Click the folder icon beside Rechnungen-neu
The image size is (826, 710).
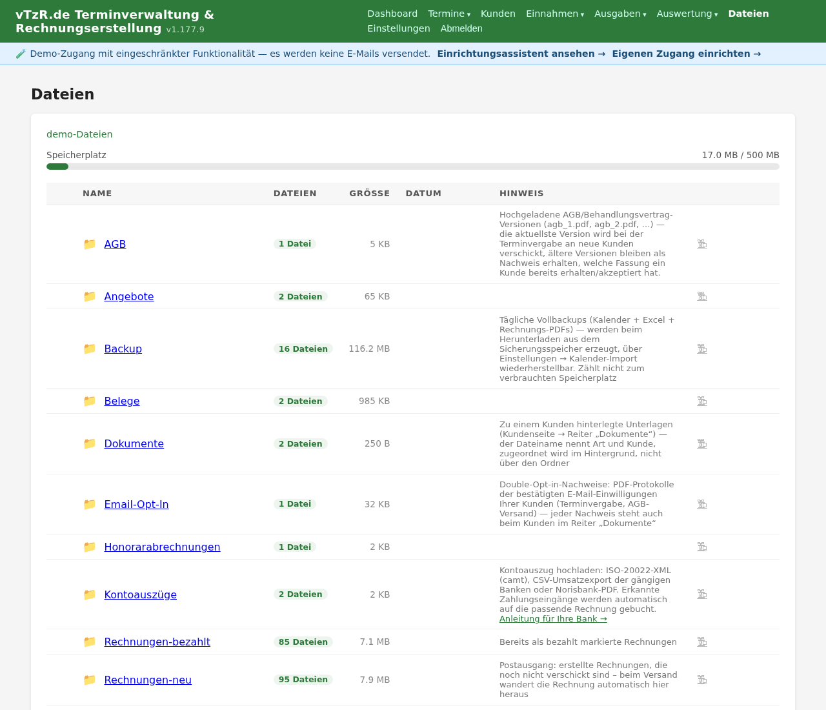(90, 680)
